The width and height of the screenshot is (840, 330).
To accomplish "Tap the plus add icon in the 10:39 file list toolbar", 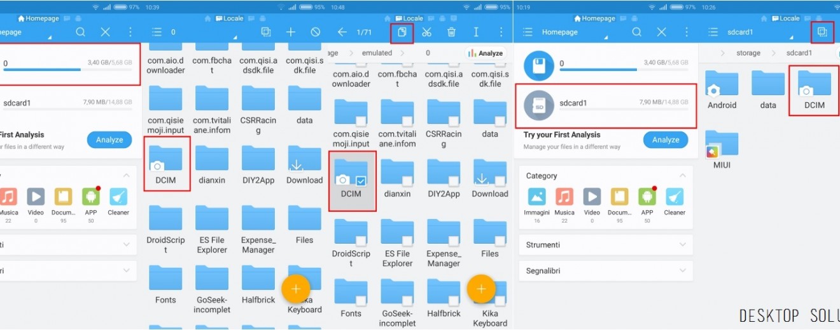I will 291,32.
